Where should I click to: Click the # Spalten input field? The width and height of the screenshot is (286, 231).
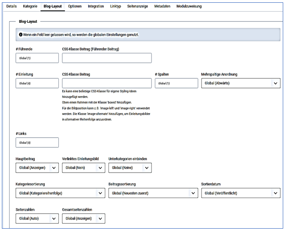(x=176, y=83)
